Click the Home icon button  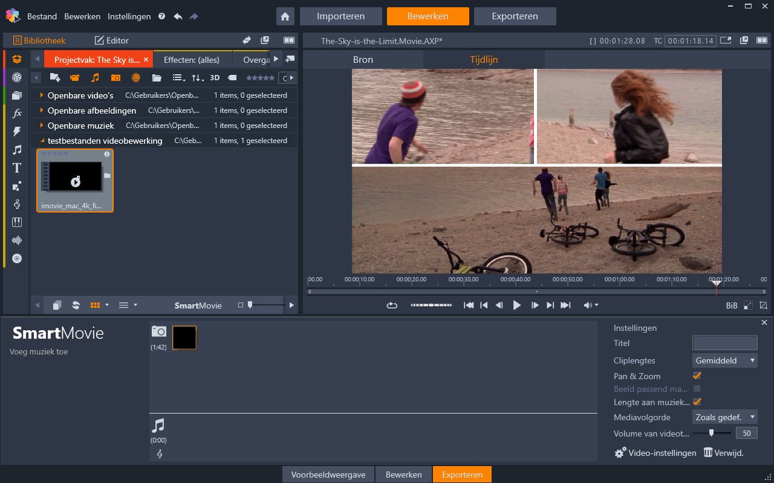click(x=285, y=16)
